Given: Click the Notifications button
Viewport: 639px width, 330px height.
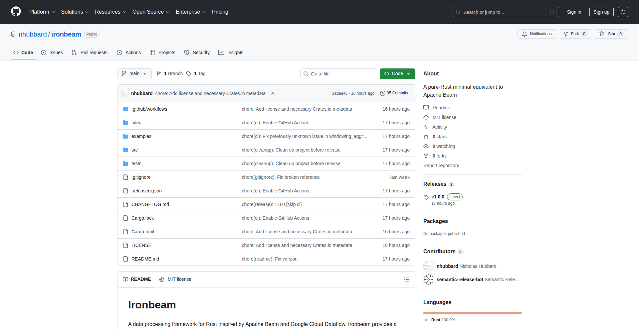Looking at the screenshot, I should 537,34.
